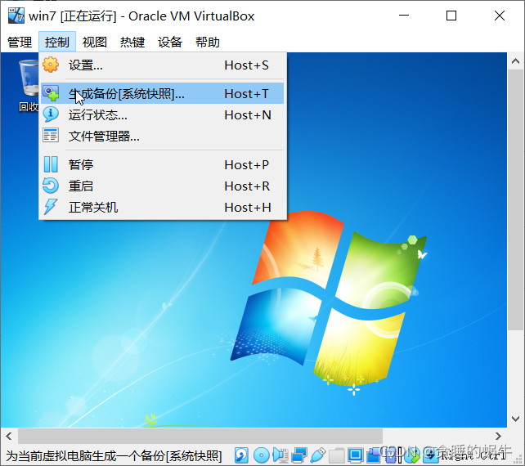Click the Recycle Bin desktop icon in guest
This screenshot has height=466, width=525.
pos(29,85)
